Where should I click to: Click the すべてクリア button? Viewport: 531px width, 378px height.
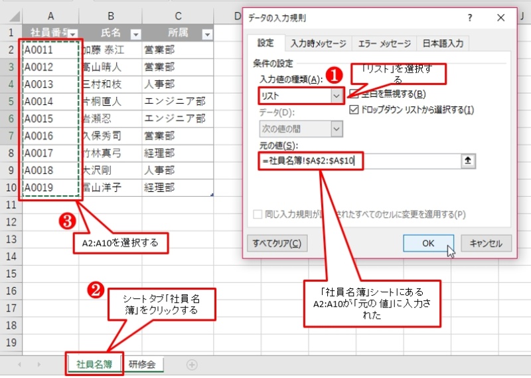[277, 243]
